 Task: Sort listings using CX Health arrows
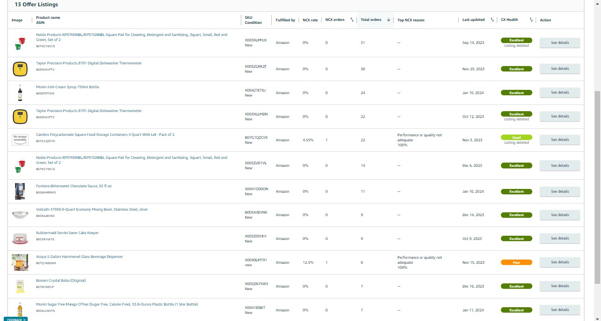(531, 20)
